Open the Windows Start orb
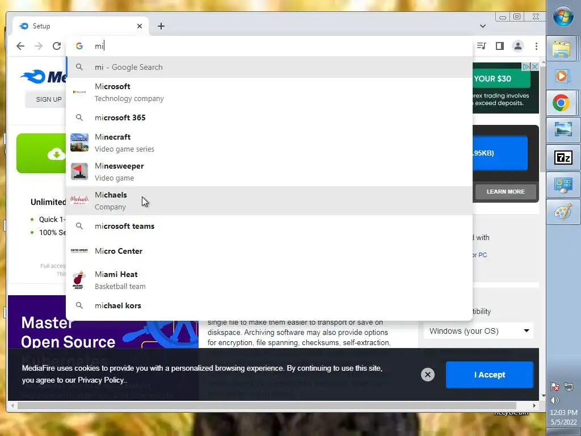This screenshot has width=581, height=436. (x=563, y=16)
